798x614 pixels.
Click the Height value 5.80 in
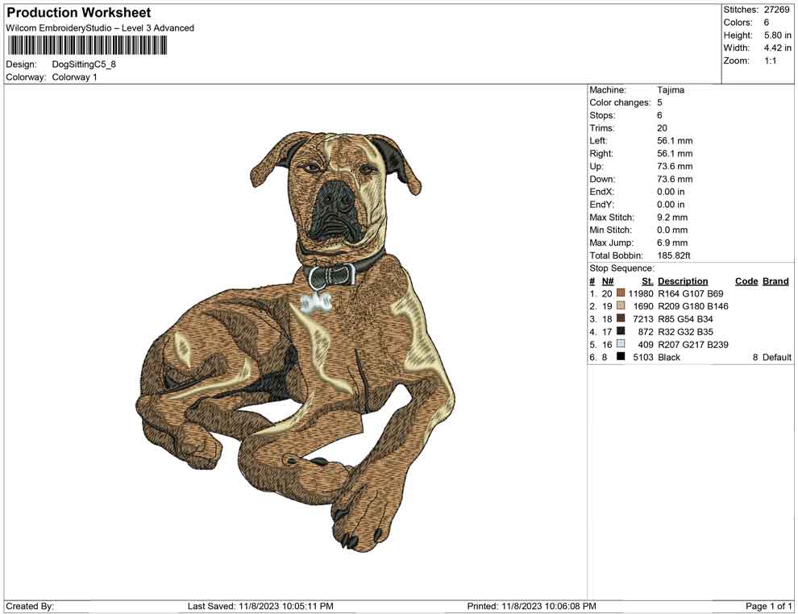(x=778, y=35)
